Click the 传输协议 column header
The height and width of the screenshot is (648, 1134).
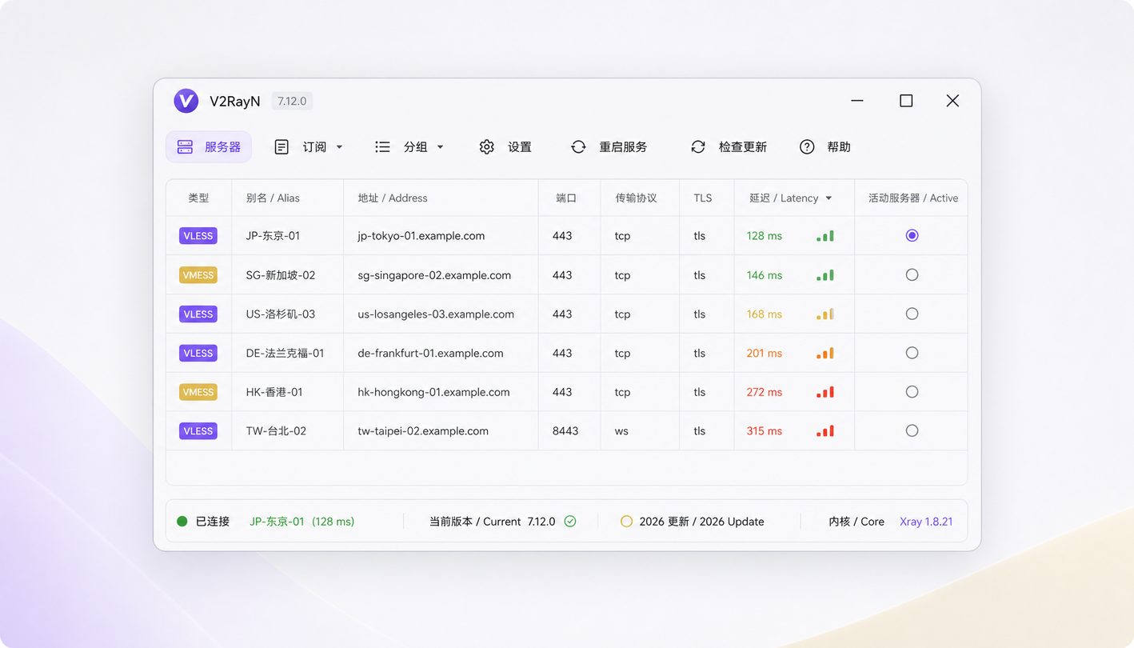point(636,198)
